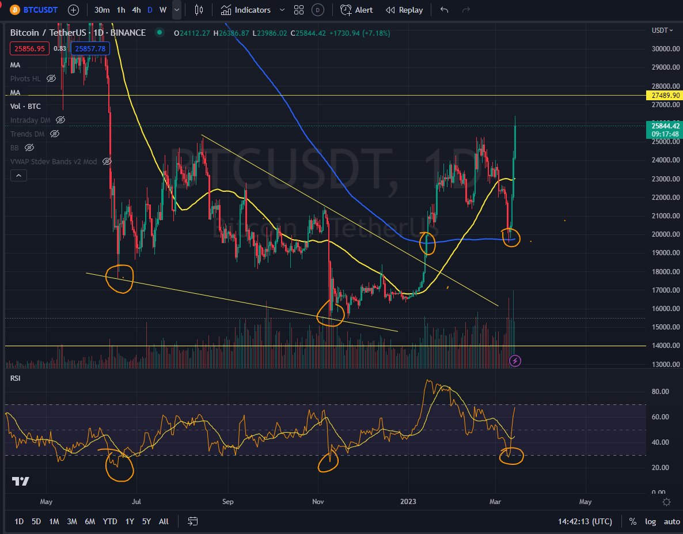Set the date range to YTD

pos(110,521)
